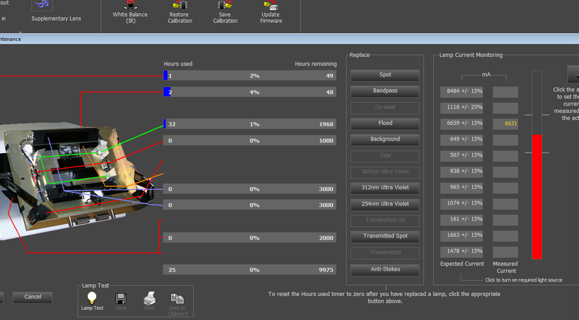The image size is (579, 320).
Task: Click the disabled Side button
Action: click(x=384, y=155)
